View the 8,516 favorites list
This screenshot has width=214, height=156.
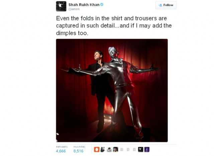[x=78, y=151]
